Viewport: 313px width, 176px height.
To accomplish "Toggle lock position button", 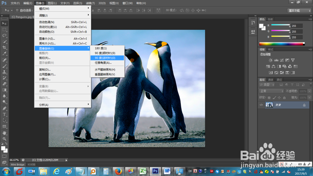I will (x=279, y=98).
